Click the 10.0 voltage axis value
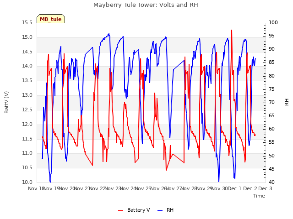Screen dimensions: 293x219 [x=27, y=182]
